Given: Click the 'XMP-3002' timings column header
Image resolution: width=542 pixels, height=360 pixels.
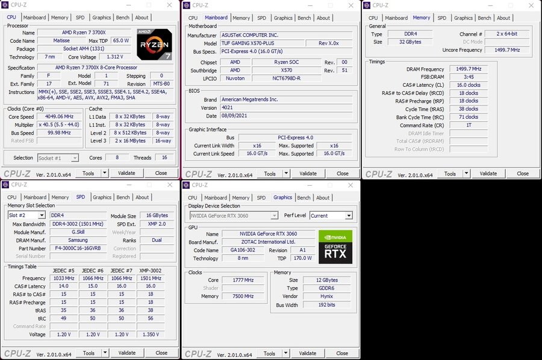Looking at the screenshot, I should (x=151, y=270).
